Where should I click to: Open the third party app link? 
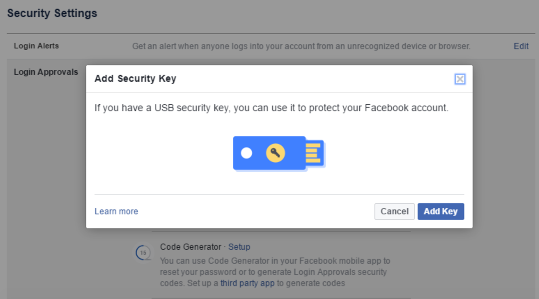click(x=247, y=283)
